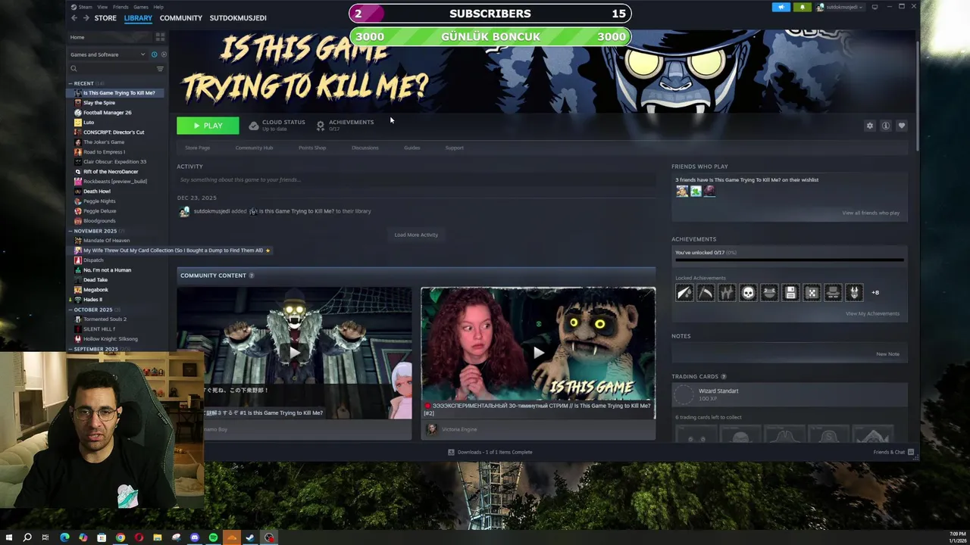Click the skull locked achievement icon
The height and width of the screenshot is (545, 970).
[748, 292]
